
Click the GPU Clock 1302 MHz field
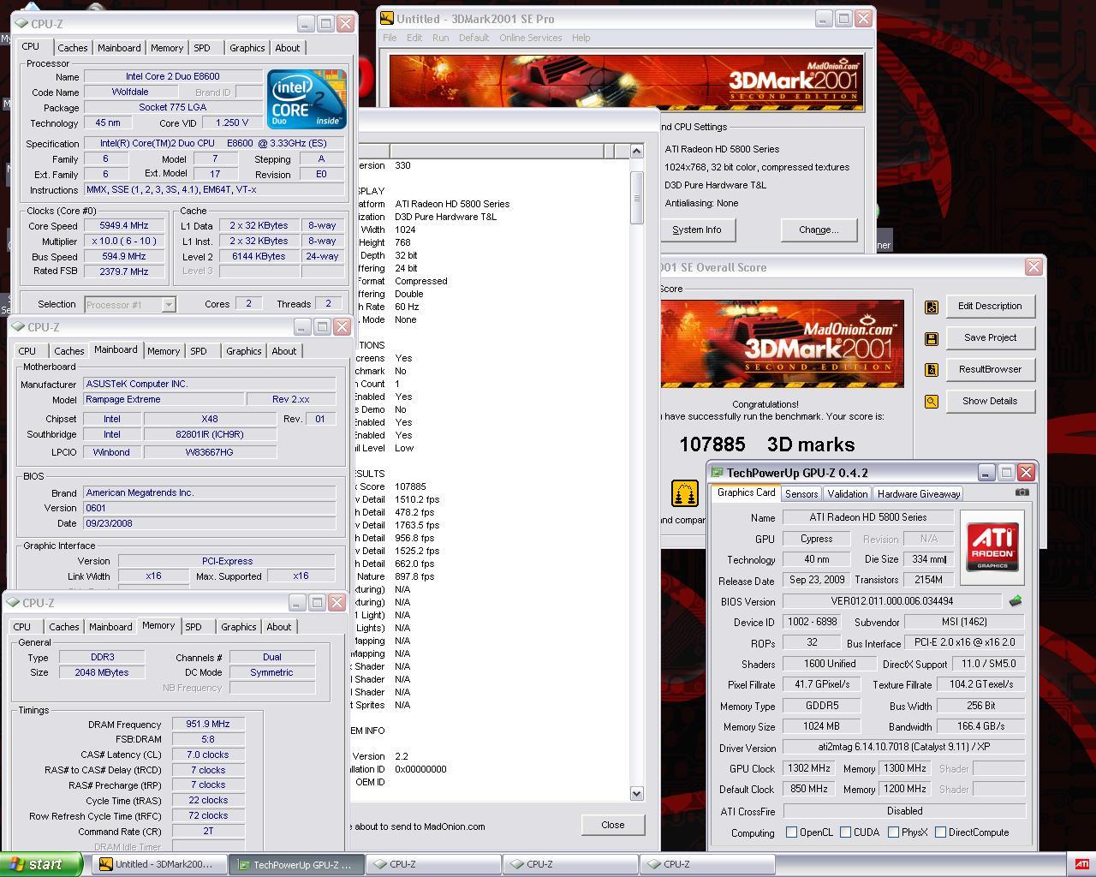[x=809, y=768]
